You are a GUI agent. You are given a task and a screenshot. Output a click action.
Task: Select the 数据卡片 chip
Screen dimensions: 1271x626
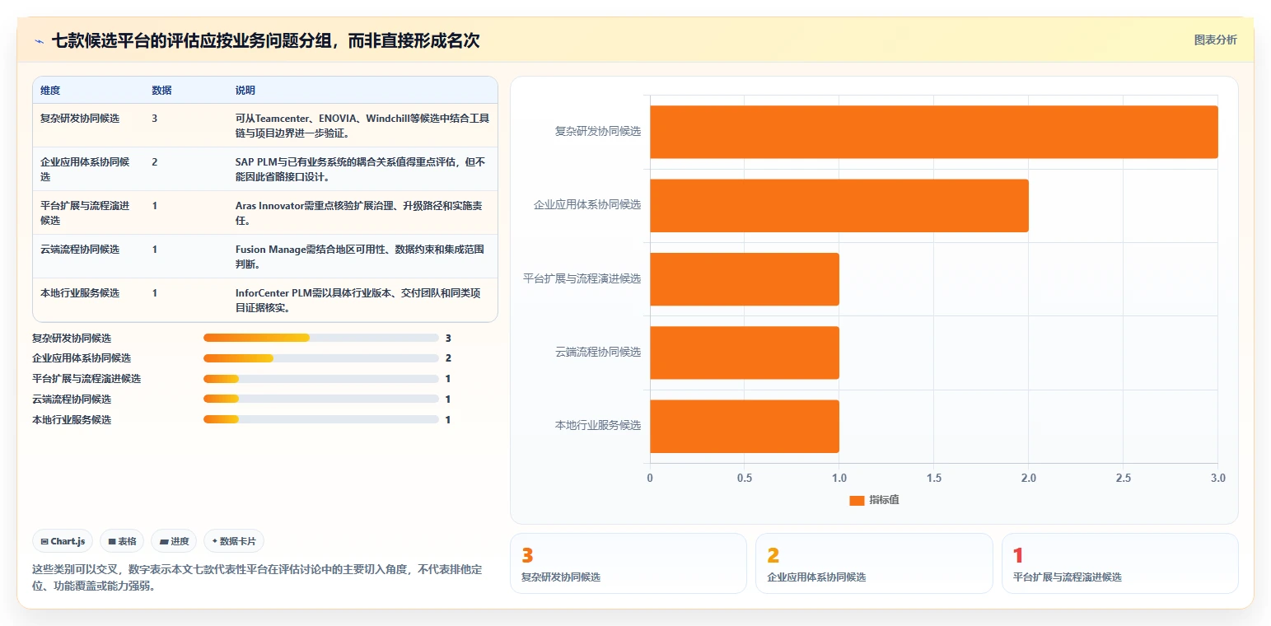click(234, 541)
